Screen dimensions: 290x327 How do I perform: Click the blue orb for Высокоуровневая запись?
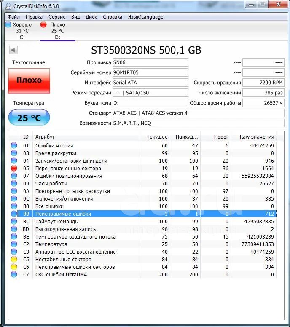pyautogui.click(x=14, y=229)
